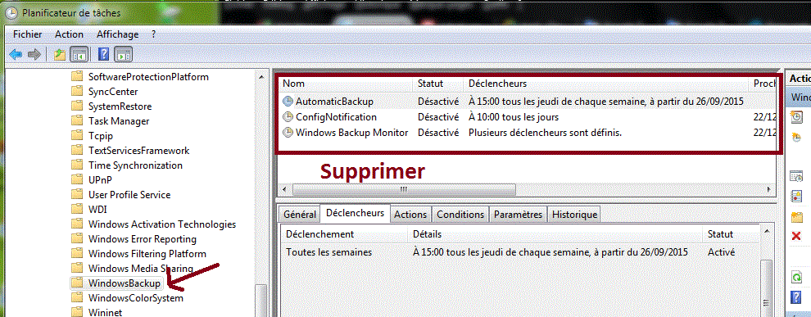The width and height of the screenshot is (811, 317).
Task: Open the Fichier menu
Action: coord(27,34)
